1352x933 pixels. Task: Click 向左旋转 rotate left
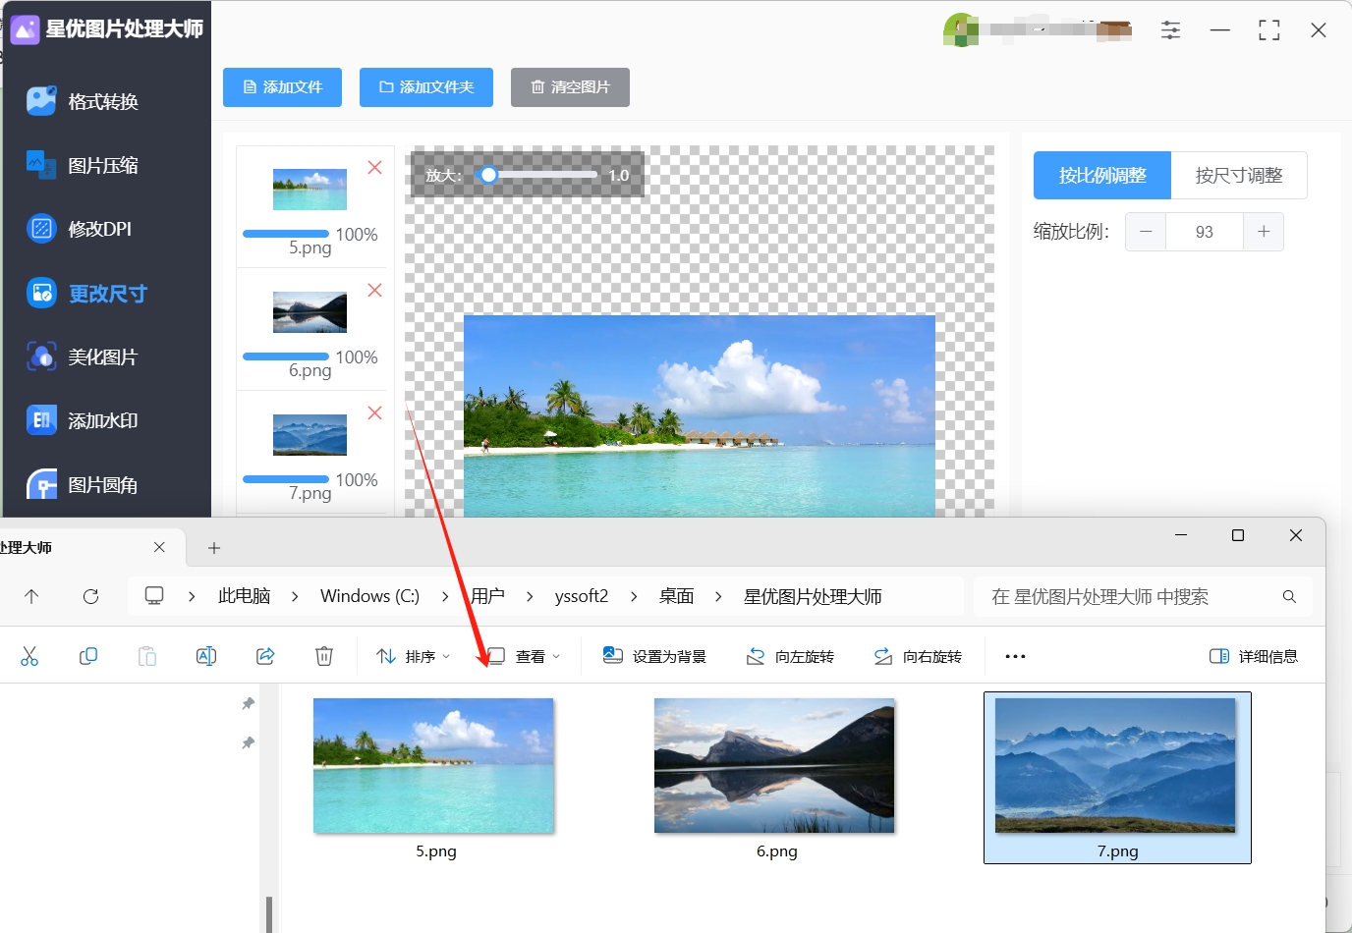click(791, 656)
